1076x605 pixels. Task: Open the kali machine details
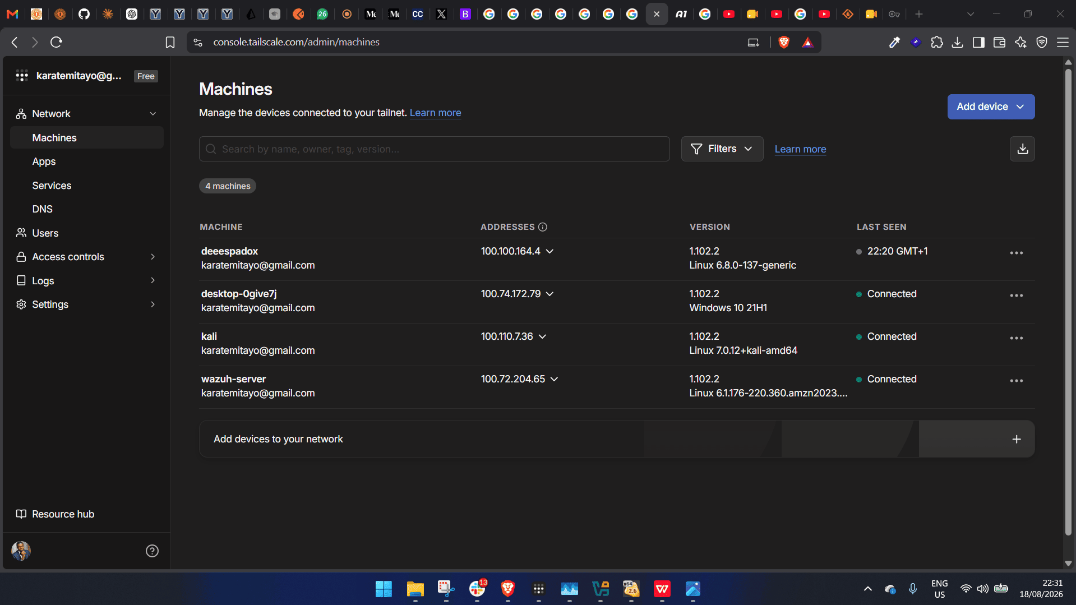coord(209,336)
